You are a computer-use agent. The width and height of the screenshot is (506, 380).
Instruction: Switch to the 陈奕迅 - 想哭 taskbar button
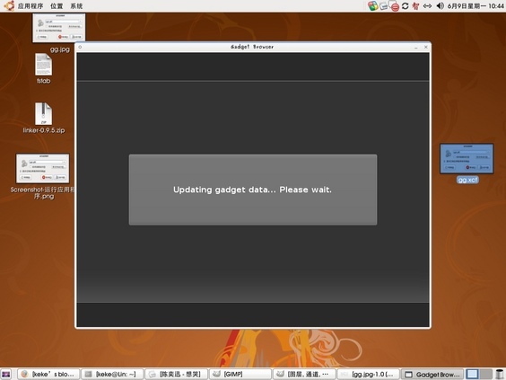point(176,375)
